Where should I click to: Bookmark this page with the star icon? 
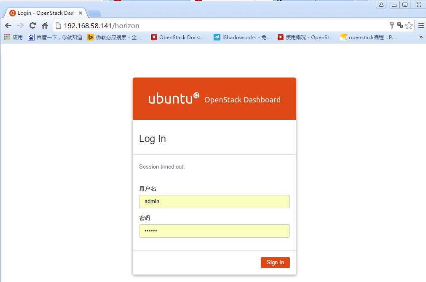(409, 26)
